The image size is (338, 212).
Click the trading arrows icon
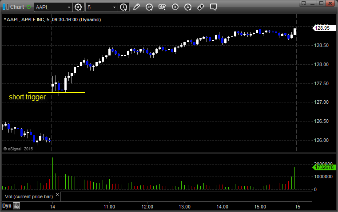(x=201, y=7)
